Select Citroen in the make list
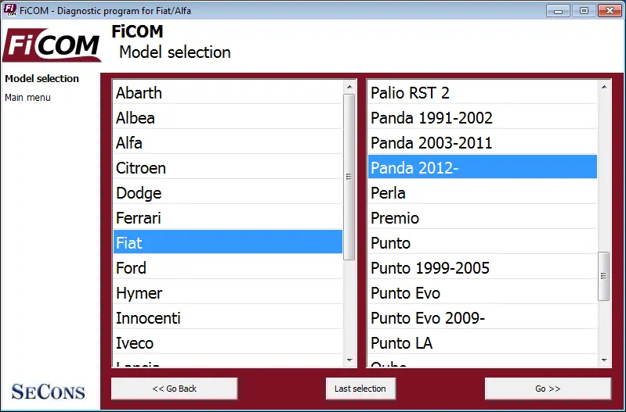Viewport: 626px width, 412px height. [x=228, y=168]
